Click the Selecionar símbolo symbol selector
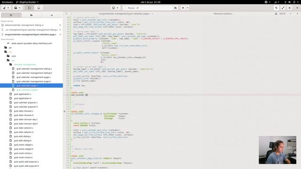This screenshot has height=169, width=301. (x=223, y=14)
